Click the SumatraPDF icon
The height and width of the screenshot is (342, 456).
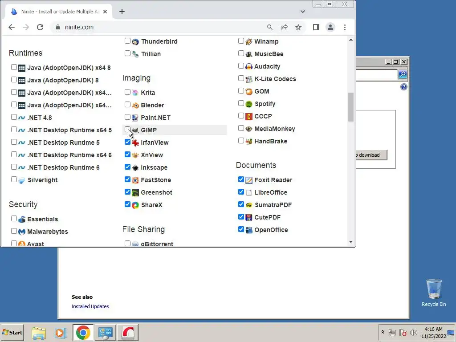click(x=248, y=205)
